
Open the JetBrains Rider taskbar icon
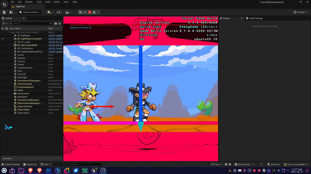pyautogui.click(x=67, y=171)
